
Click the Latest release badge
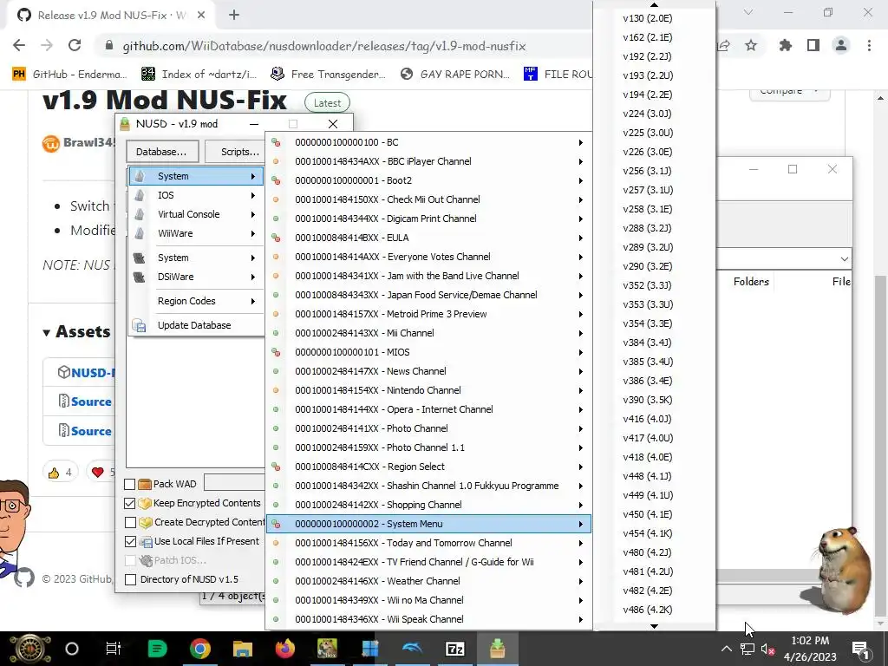coord(327,103)
